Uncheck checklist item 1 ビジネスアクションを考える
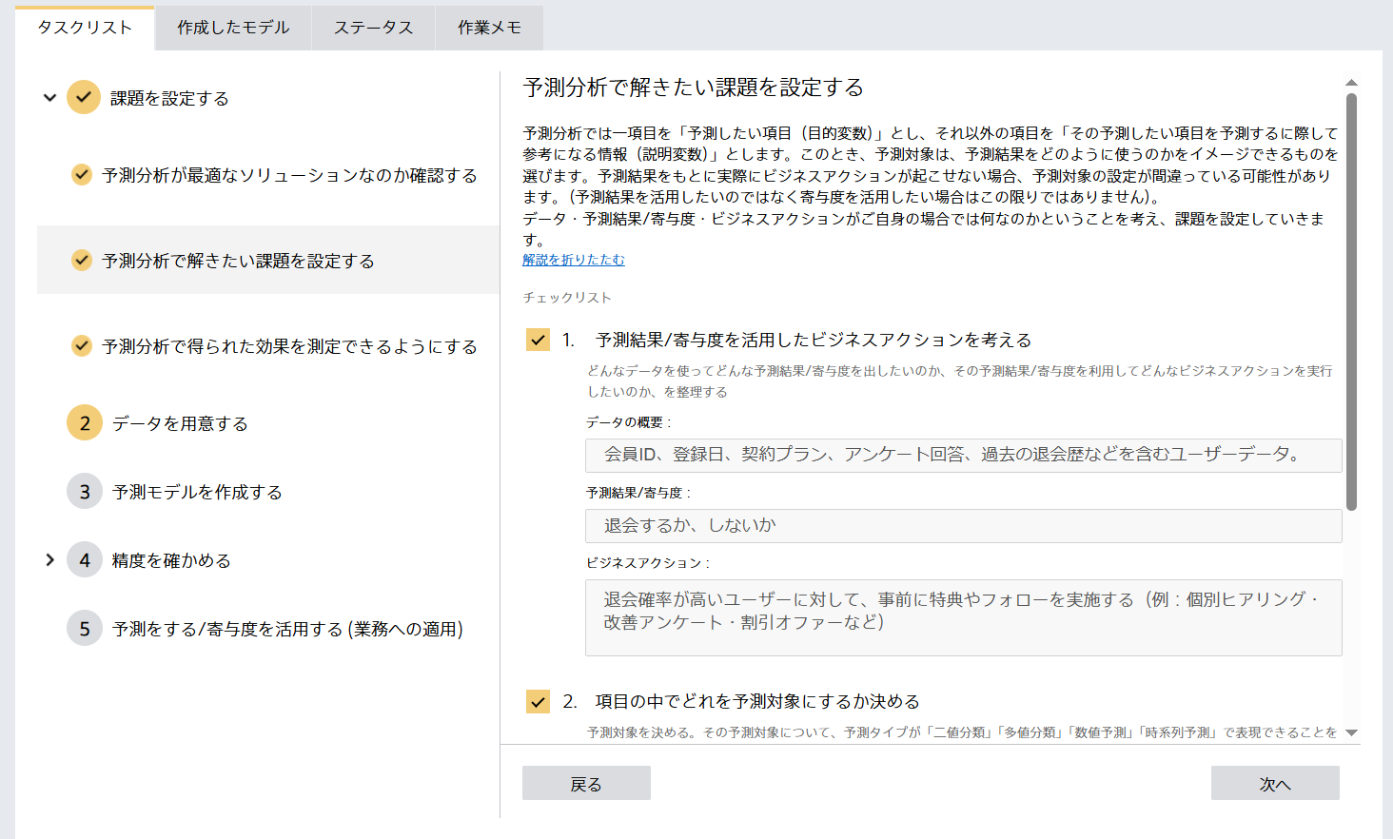Screen dimensions: 1393x839 point(538,340)
